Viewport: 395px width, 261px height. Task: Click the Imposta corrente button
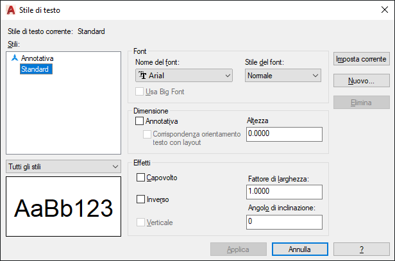362,59
